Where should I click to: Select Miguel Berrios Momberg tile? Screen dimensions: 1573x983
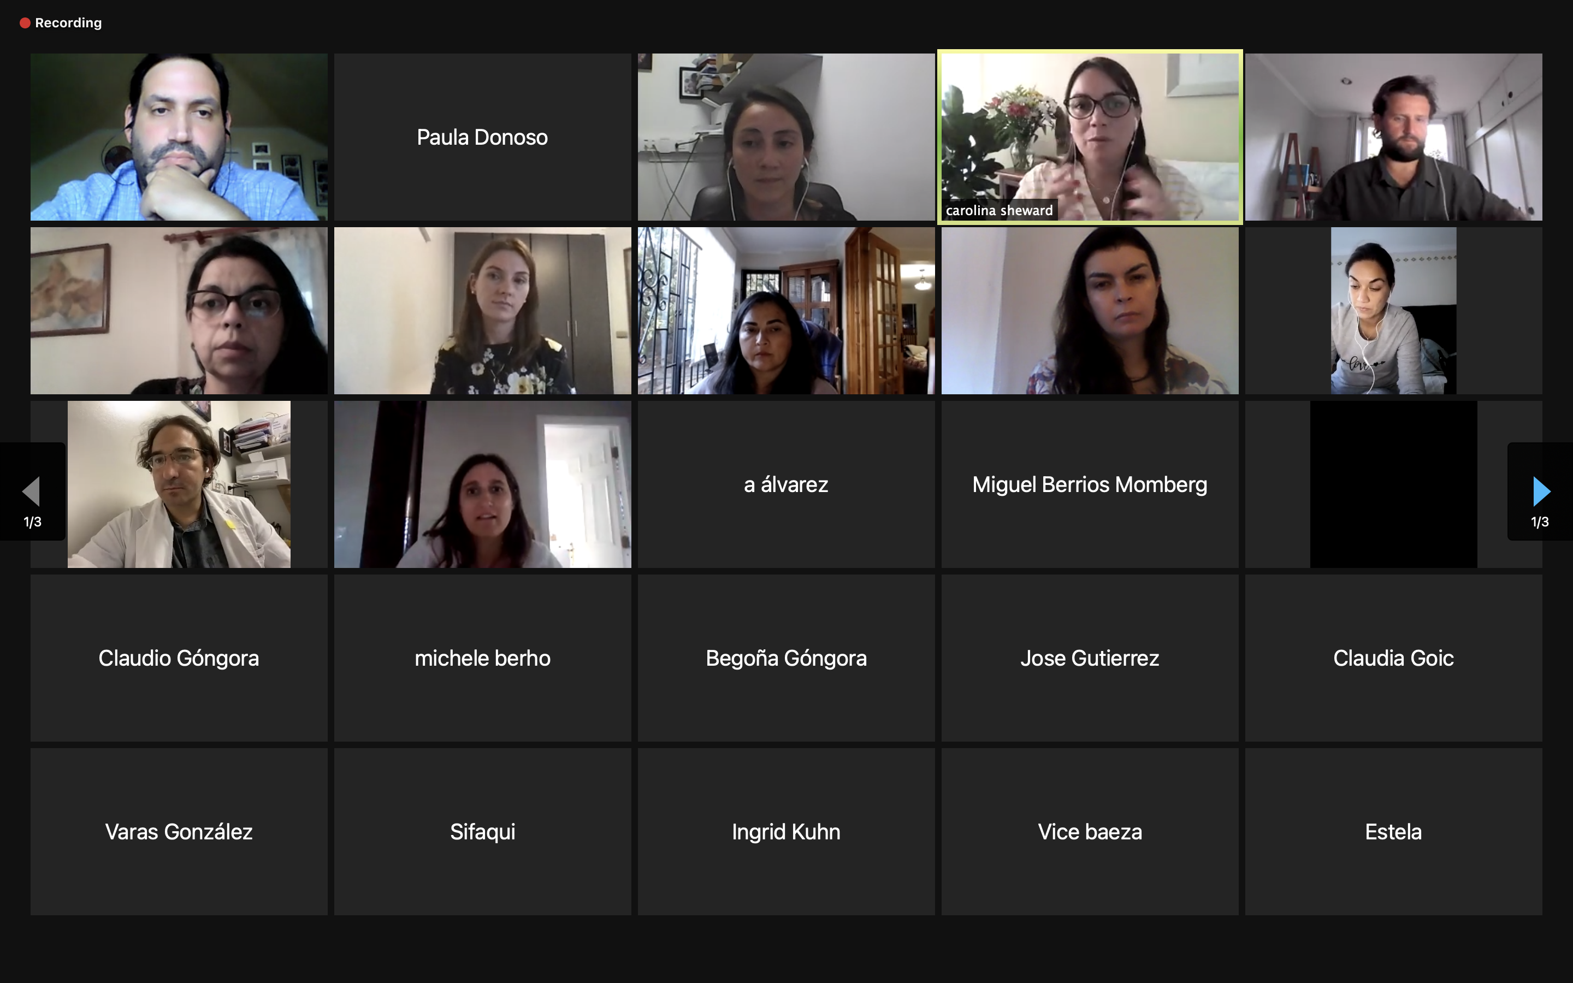tap(1090, 484)
